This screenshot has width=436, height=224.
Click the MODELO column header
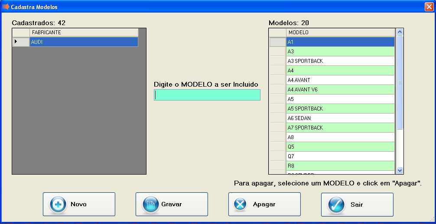340,32
